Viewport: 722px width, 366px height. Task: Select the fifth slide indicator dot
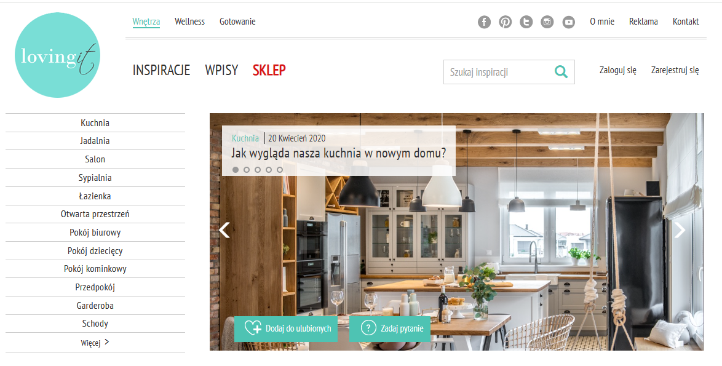(279, 170)
